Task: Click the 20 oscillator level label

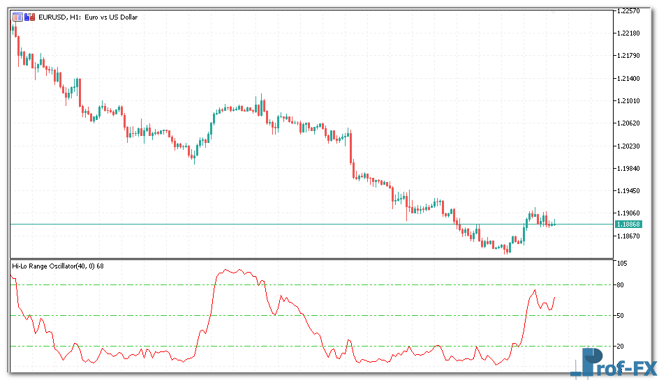Action: pos(621,347)
